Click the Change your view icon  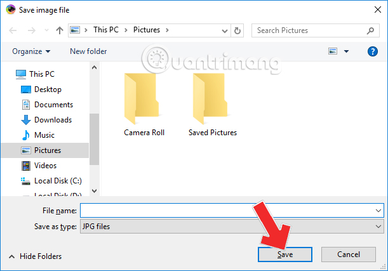(333, 51)
